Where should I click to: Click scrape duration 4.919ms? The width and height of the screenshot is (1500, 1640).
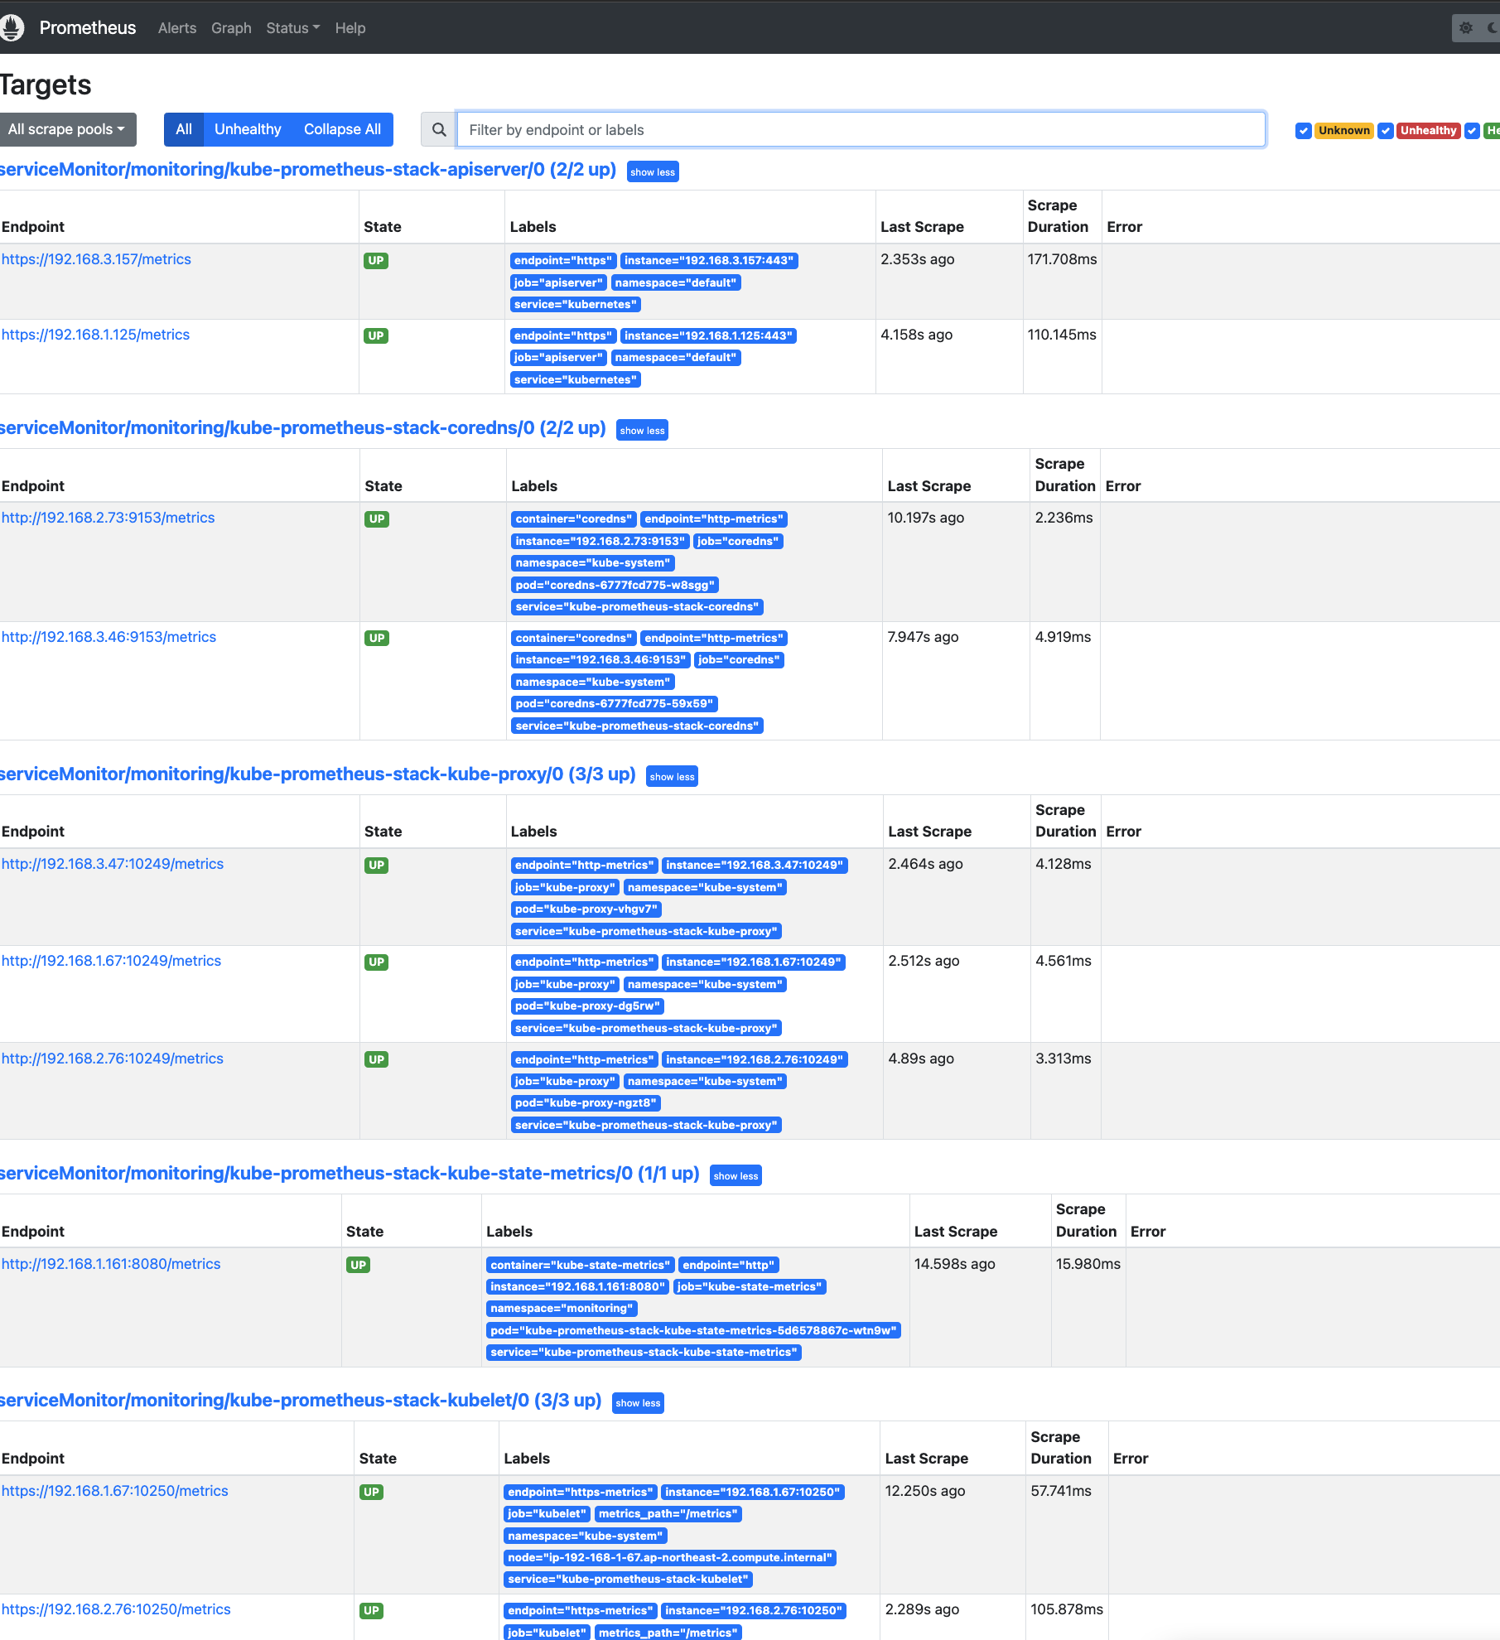click(x=1063, y=637)
